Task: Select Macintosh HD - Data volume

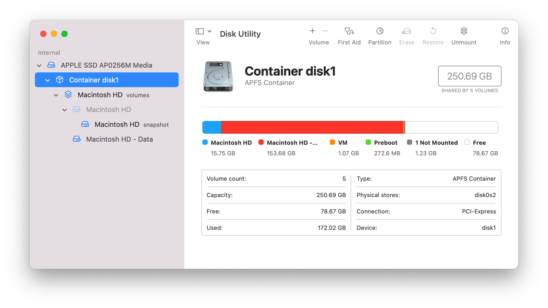Action: [119, 139]
